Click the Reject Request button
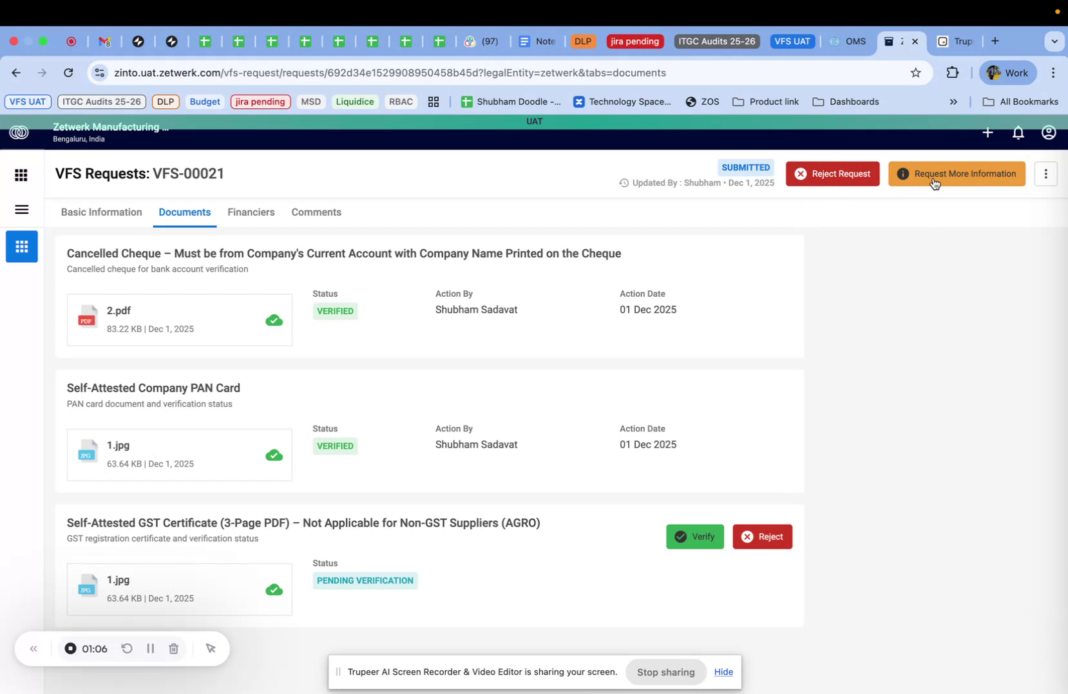This screenshot has height=694, width=1068. click(832, 174)
